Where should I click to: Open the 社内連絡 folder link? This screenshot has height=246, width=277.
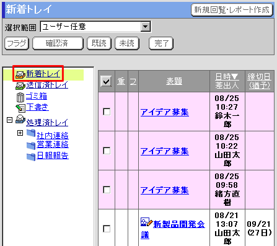click(x=53, y=136)
